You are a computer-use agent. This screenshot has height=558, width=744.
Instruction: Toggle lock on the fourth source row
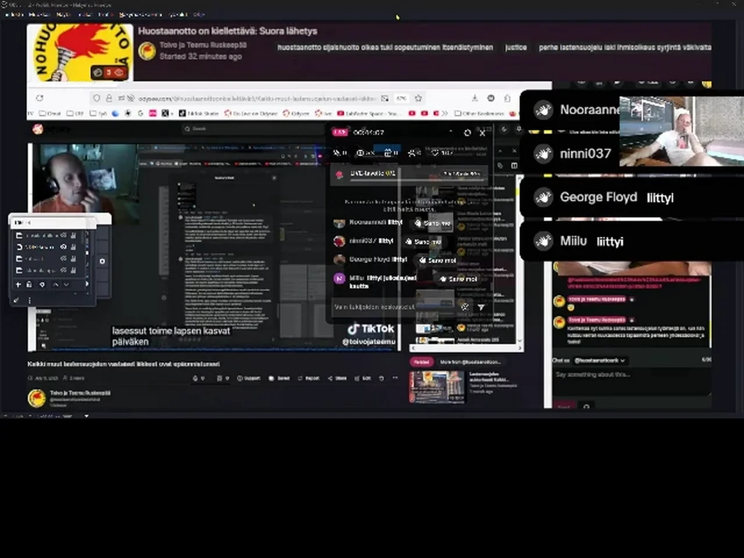coord(74,270)
